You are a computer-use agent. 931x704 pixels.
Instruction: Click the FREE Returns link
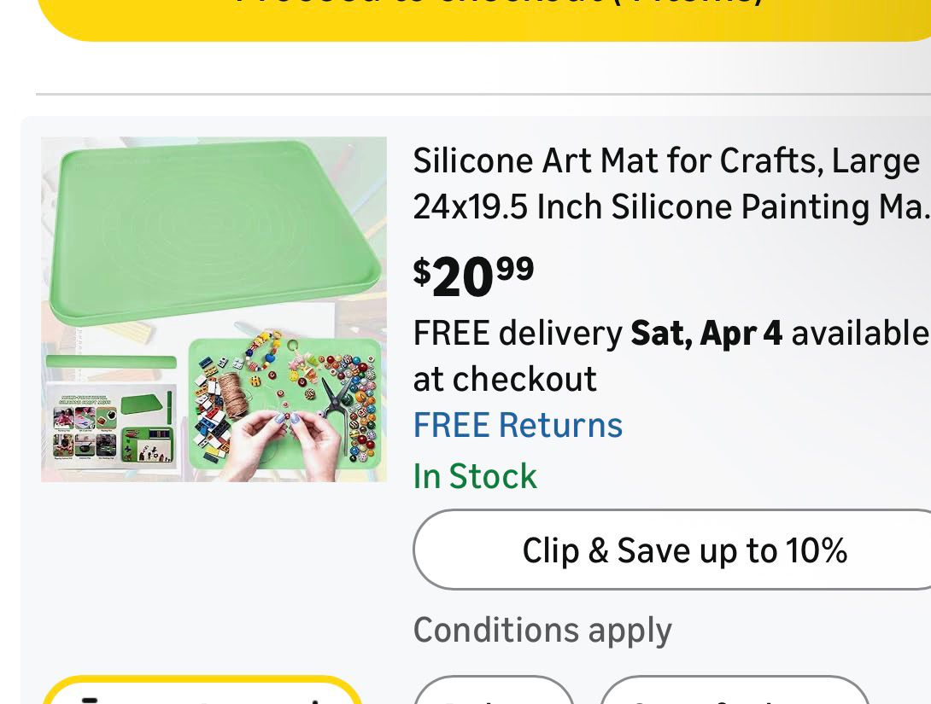pyautogui.click(x=518, y=425)
